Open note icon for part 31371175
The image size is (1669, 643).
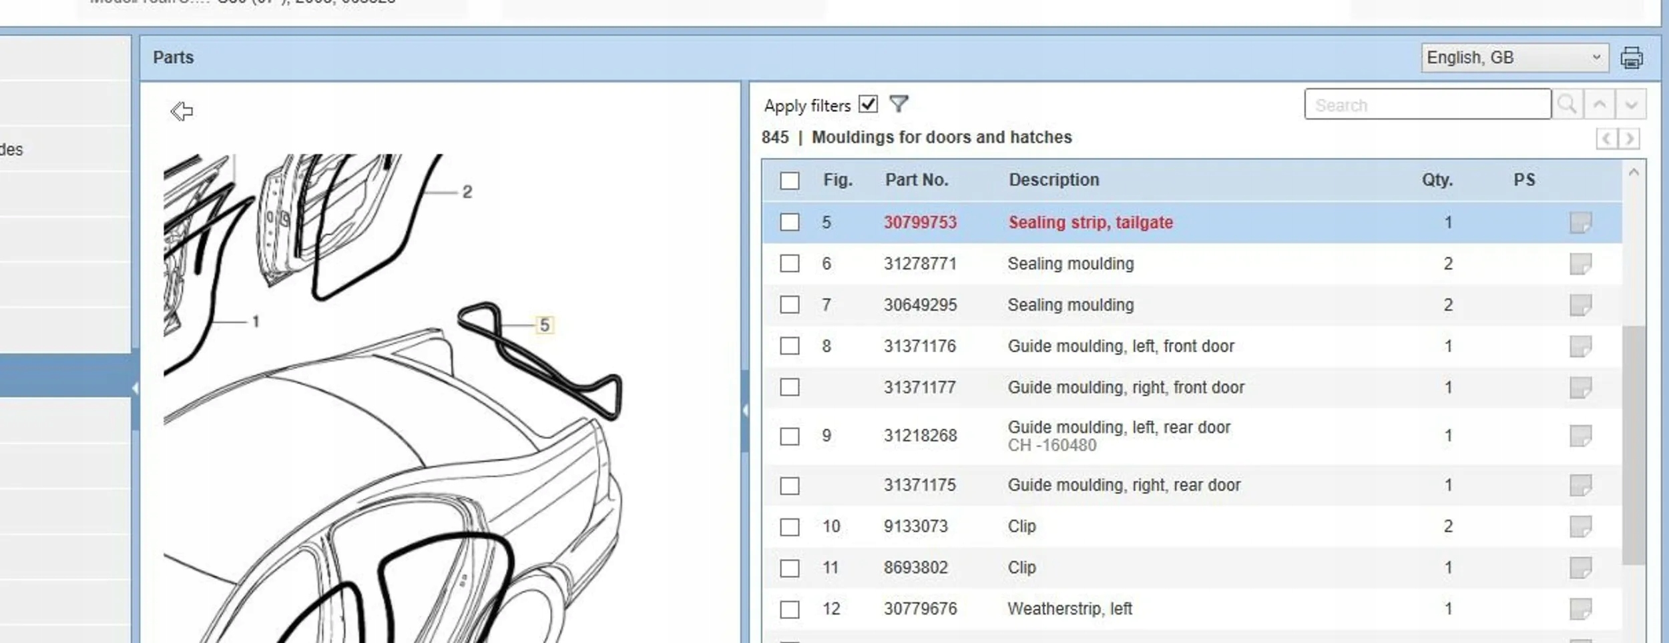tap(1580, 486)
